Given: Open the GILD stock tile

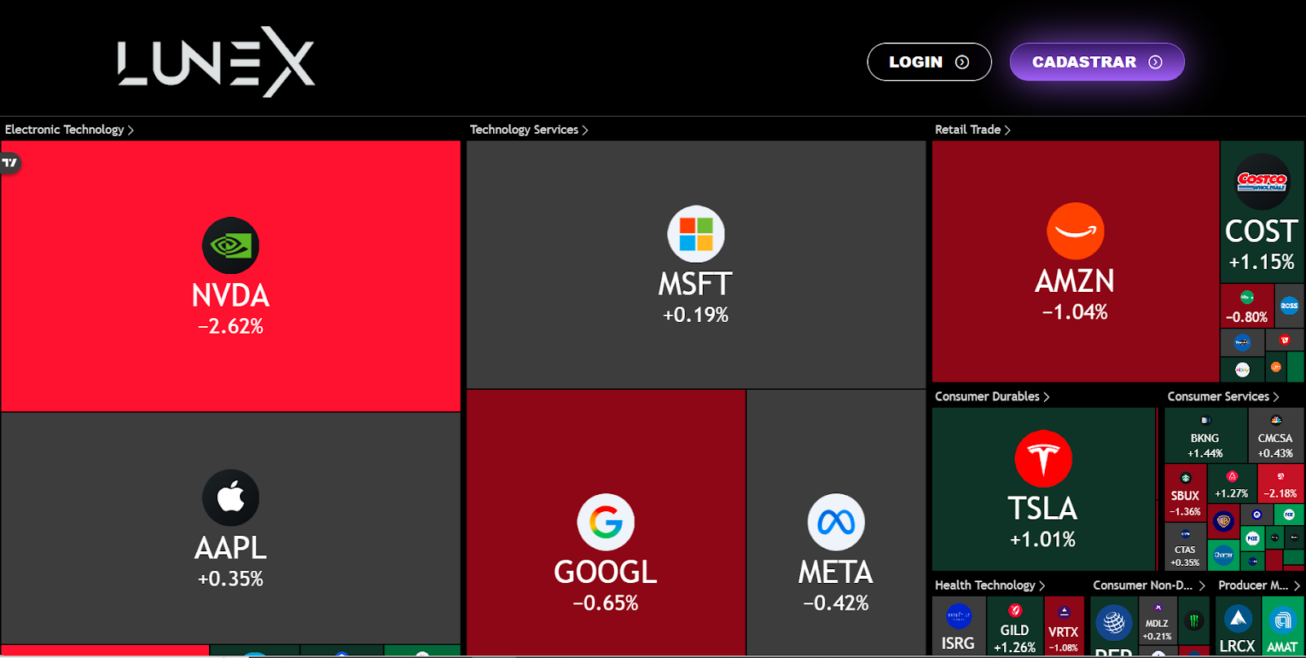Looking at the screenshot, I should click(x=1015, y=628).
